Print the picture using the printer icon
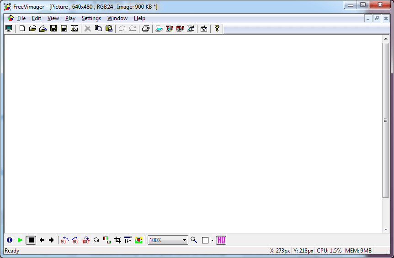This screenshot has height=258, width=394. pos(146,29)
